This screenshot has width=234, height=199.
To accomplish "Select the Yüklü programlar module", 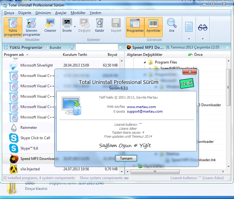I will (x=13, y=27).
